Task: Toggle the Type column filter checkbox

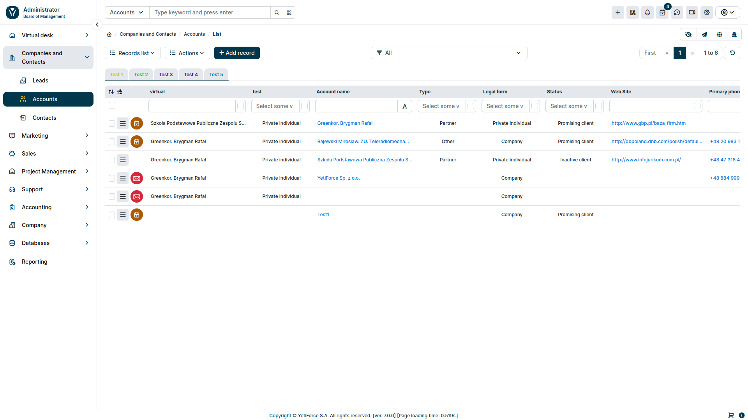Action: click(x=471, y=106)
